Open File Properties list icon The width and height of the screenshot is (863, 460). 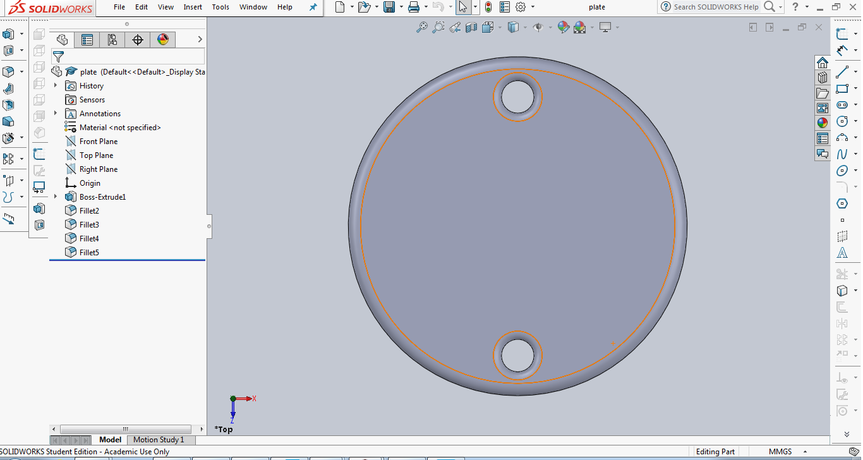(504, 7)
